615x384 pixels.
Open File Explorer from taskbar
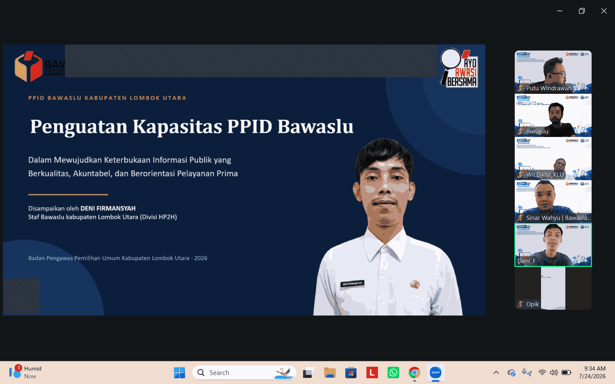click(330, 372)
